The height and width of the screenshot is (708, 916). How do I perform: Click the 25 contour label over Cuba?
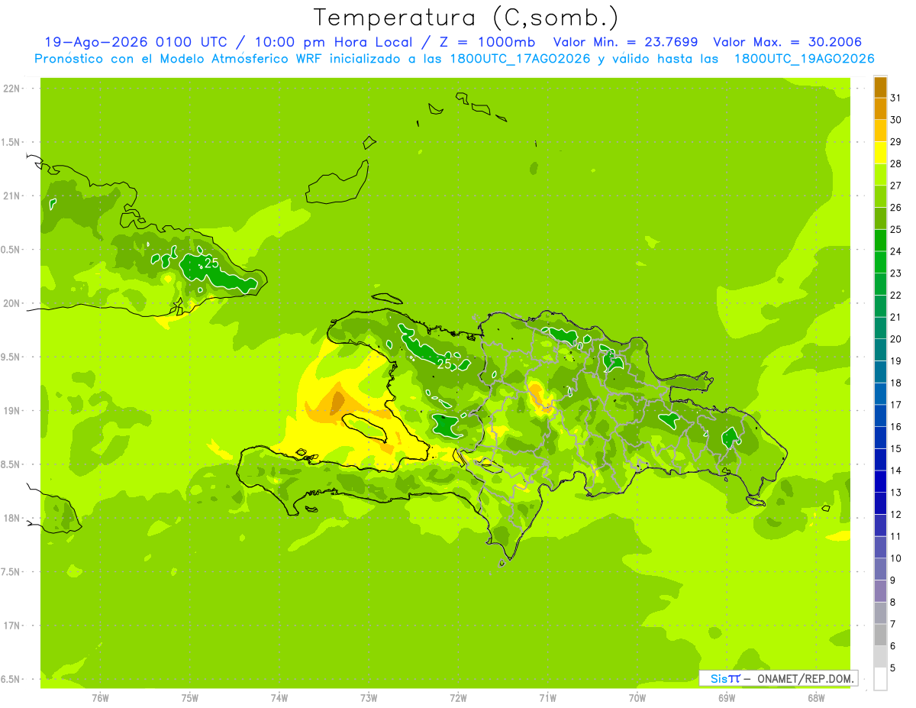[x=211, y=263]
